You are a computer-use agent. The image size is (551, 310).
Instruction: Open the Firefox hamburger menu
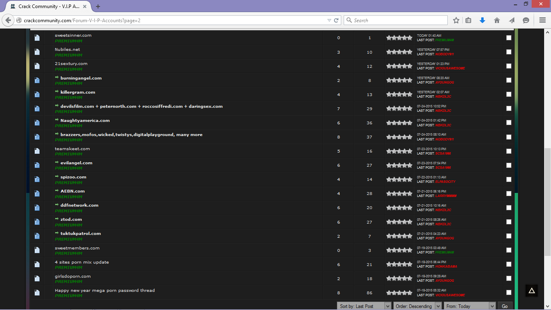coord(543,20)
